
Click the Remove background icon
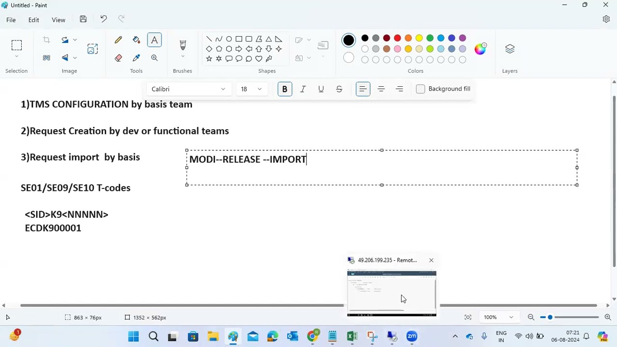click(x=46, y=58)
